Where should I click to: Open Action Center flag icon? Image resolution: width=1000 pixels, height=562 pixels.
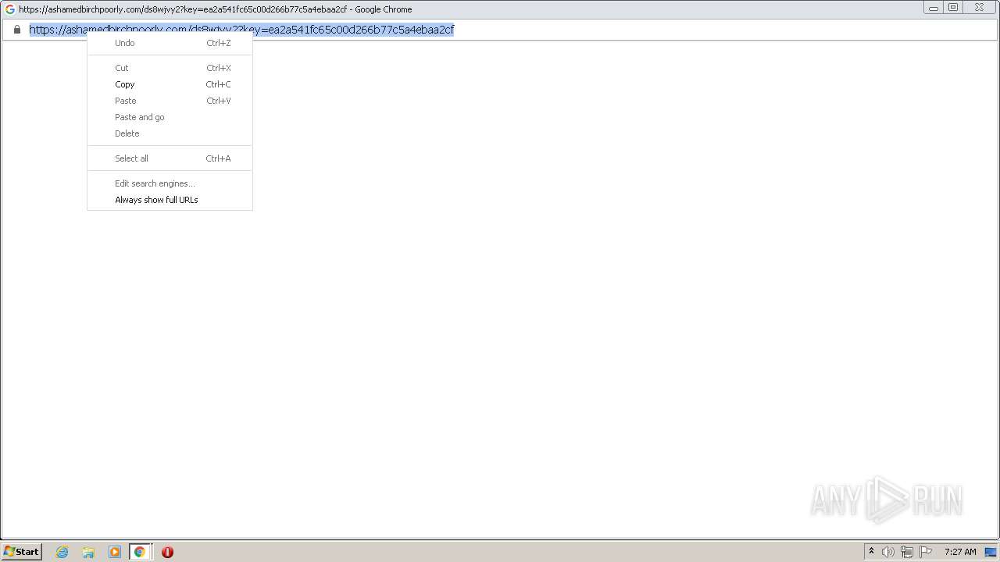926,552
